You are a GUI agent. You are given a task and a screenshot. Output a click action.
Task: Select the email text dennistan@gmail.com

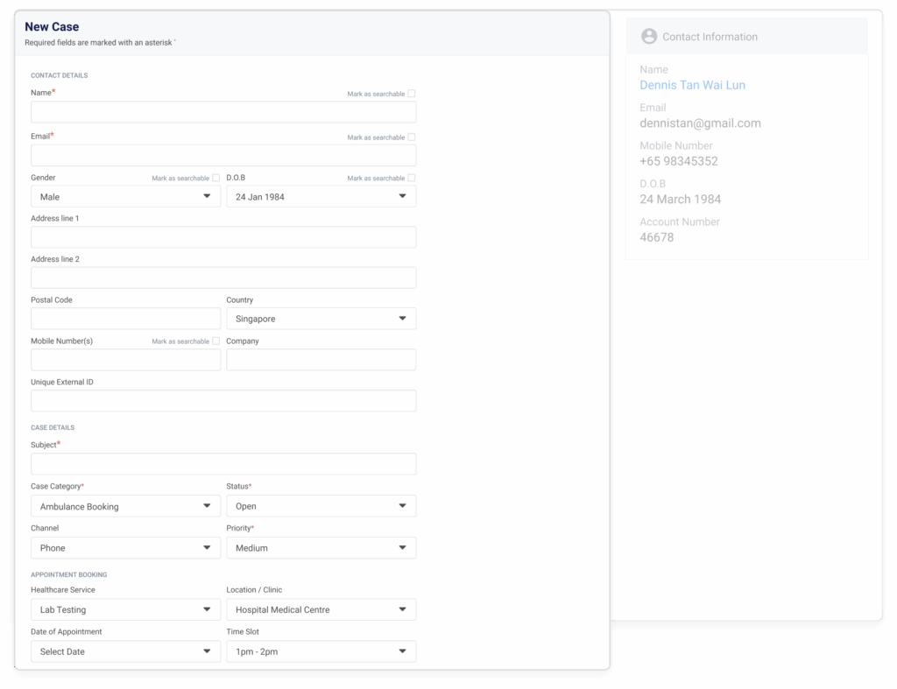[700, 123]
